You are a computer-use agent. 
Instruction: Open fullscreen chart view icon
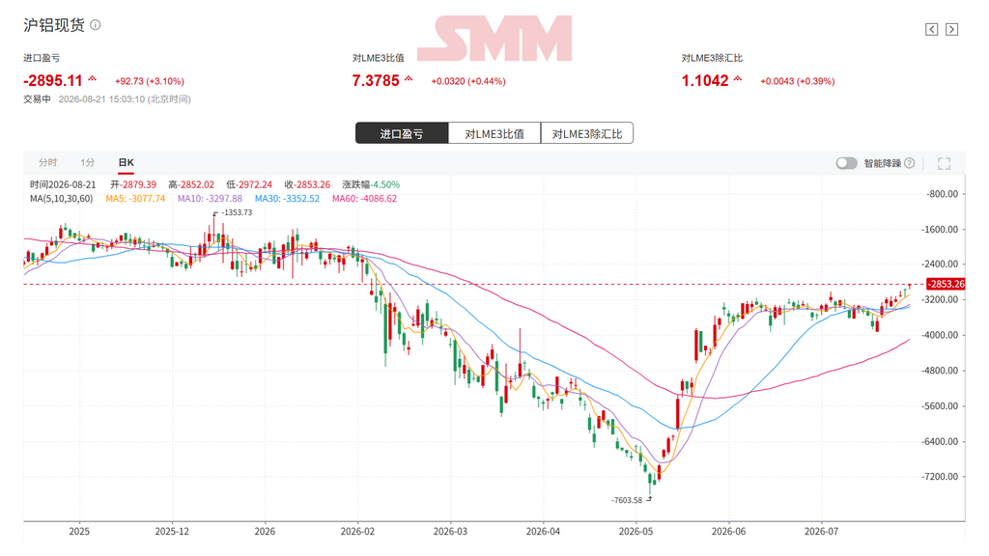tap(944, 164)
